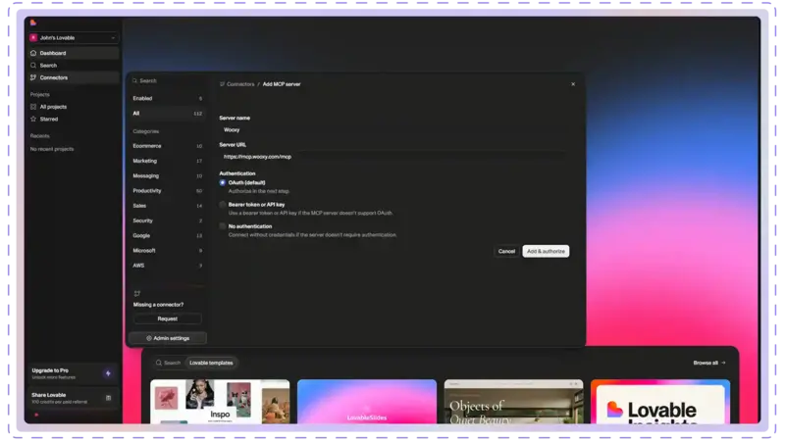Click the Server name field
Image resolution: width=785 pixels, height=441 pixels.
click(x=393, y=130)
